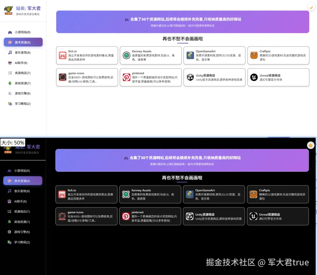The height and width of the screenshot is (275, 317).
Task: Open 游戏引擎(6) in the dark sidebar
Action: pos(23,232)
